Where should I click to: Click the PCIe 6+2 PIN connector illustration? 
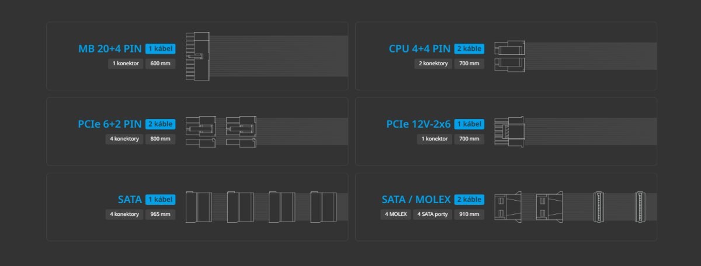click(x=221, y=131)
